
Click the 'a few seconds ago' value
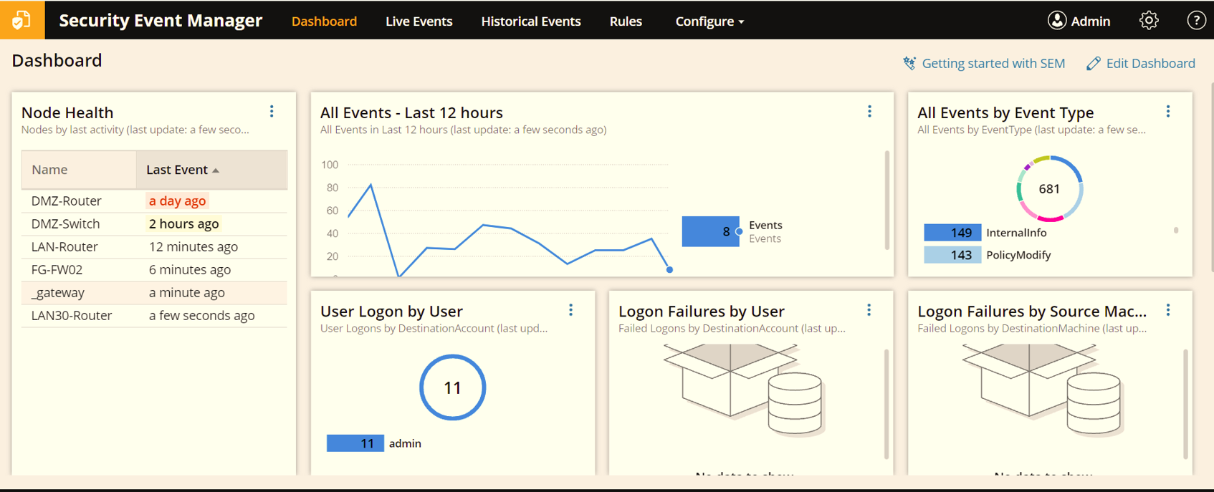201,316
